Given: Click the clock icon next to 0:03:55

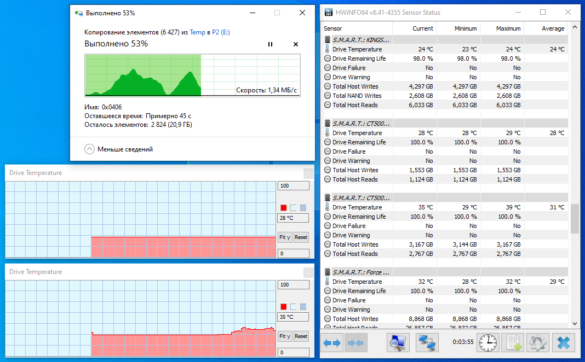Looking at the screenshot, I should 487,342.
